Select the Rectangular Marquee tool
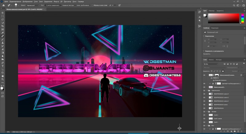The width and height of the screenshot is (246, 134). (x=2, y=16)
